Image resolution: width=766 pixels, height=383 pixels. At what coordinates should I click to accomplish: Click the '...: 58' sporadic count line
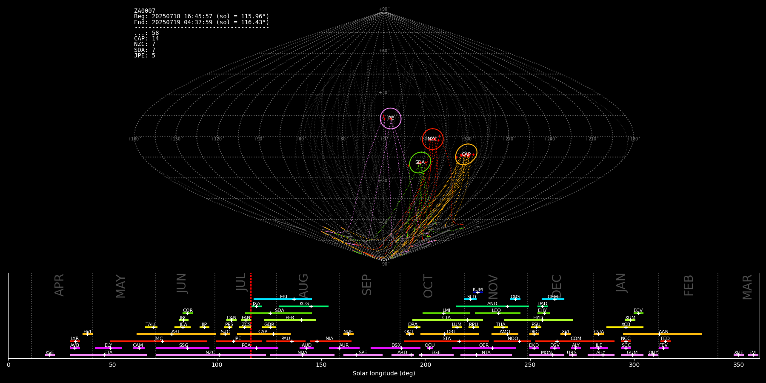pos(146,33)
